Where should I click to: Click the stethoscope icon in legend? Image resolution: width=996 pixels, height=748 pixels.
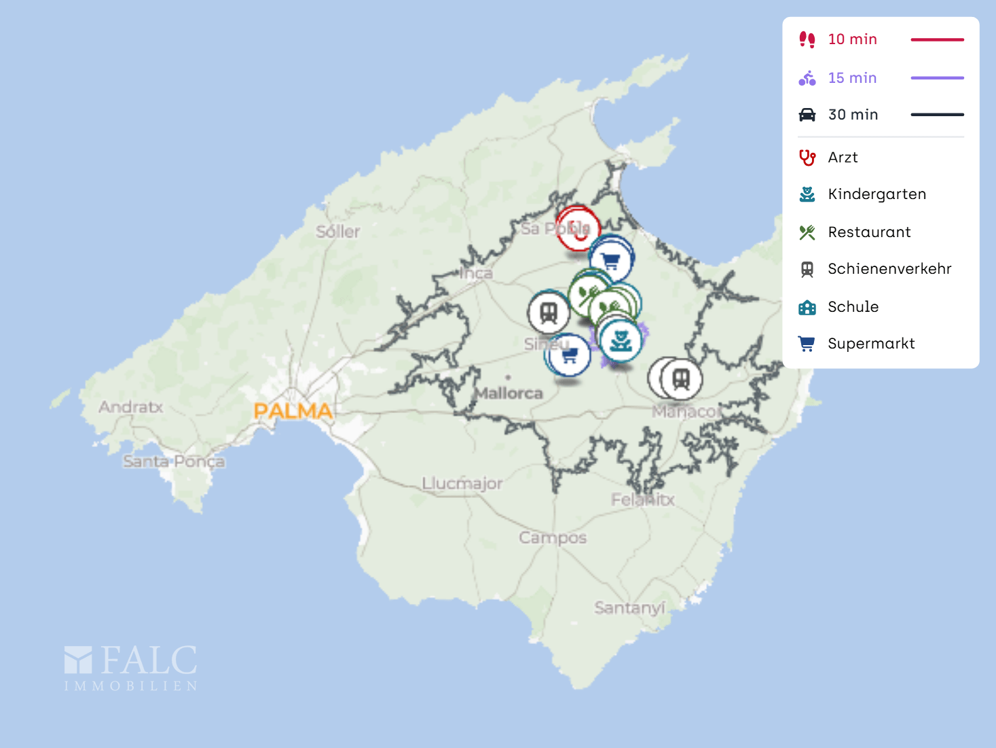(x=807, y=158)
